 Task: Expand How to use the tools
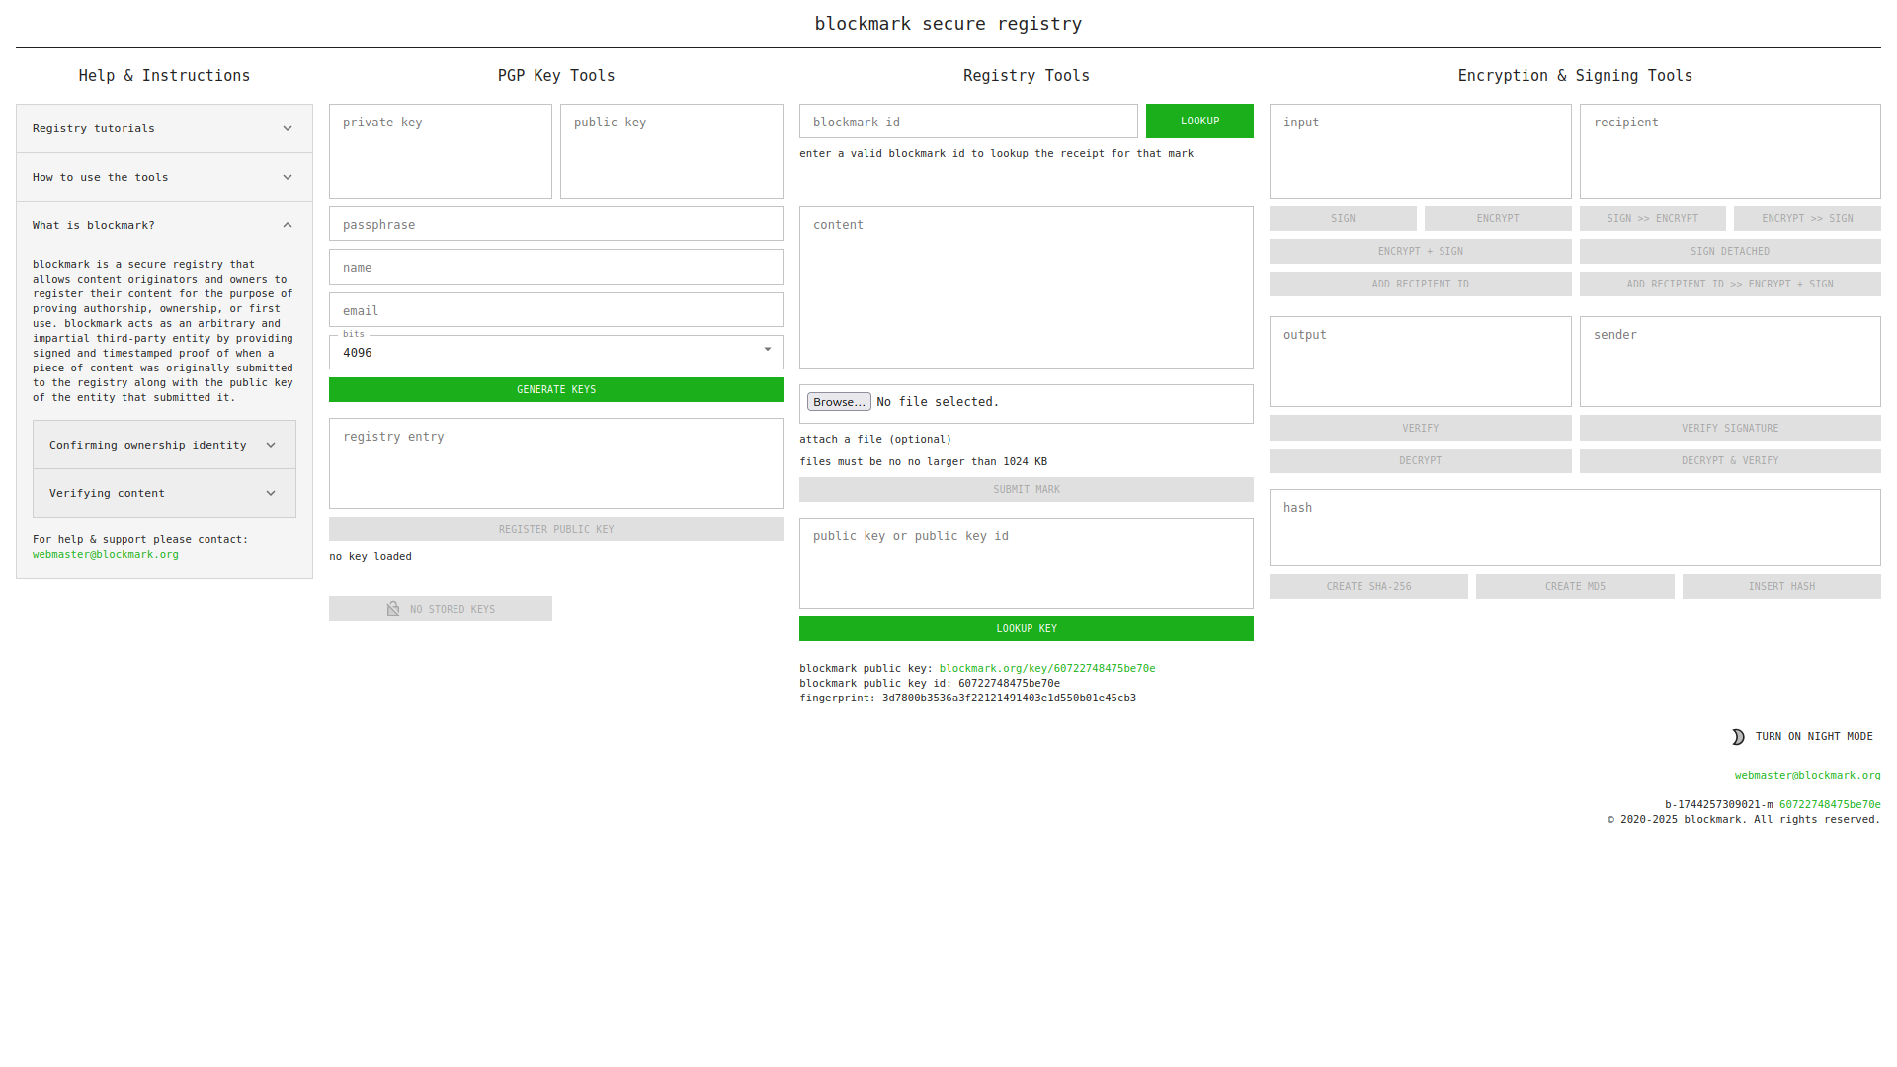click(164, 177)
